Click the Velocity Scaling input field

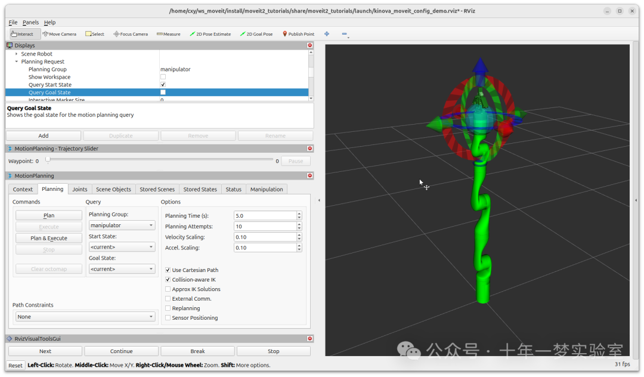click(x=265, y=237)
